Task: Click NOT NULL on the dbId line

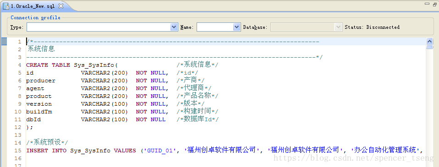Action: pos(151,119)
